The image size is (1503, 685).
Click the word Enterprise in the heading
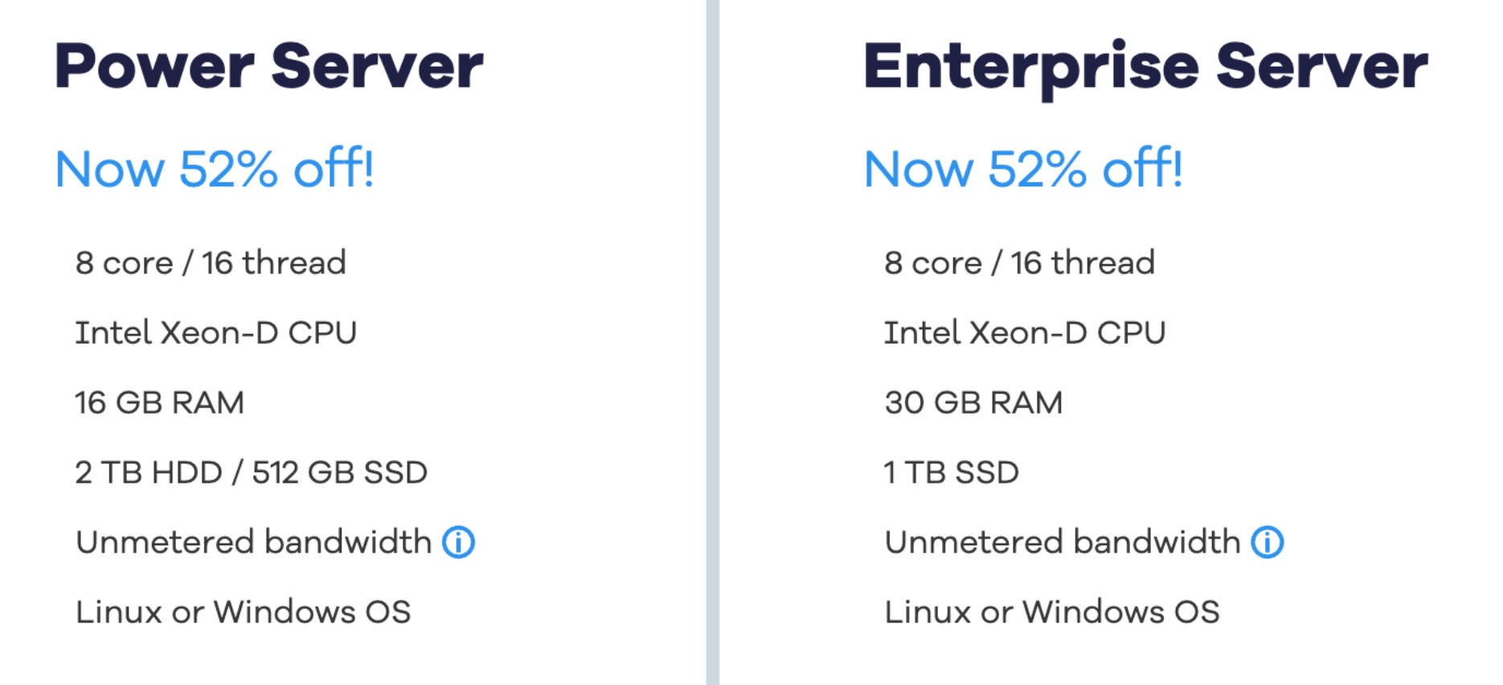click(1031, 69)
